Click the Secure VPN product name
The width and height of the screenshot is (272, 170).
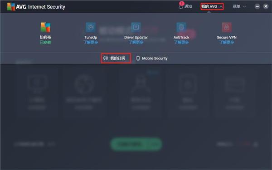pyautogui.click(x=227, y=37)
